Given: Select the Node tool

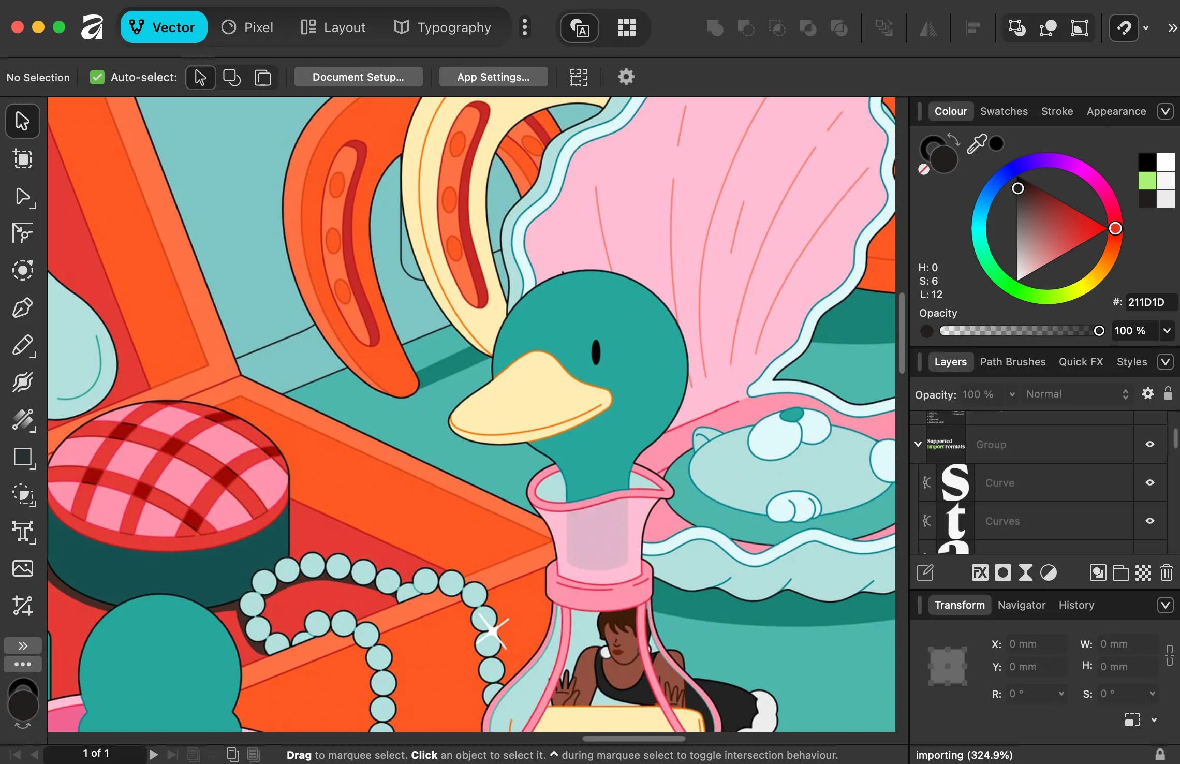Looking at the screenshot, I should [x=23, y=197].
